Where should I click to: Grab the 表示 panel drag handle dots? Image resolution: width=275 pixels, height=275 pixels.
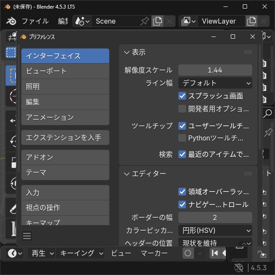248,52
